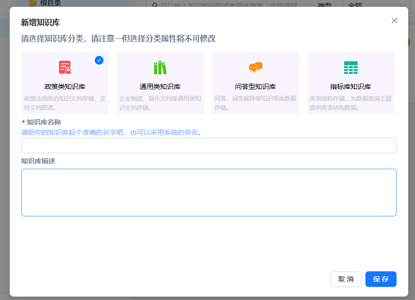The width and height of the screenshot is (415, 300).
Task: Toggle the blue checkmark on 政策类知识库 card
Action: (x=99, y=60)
